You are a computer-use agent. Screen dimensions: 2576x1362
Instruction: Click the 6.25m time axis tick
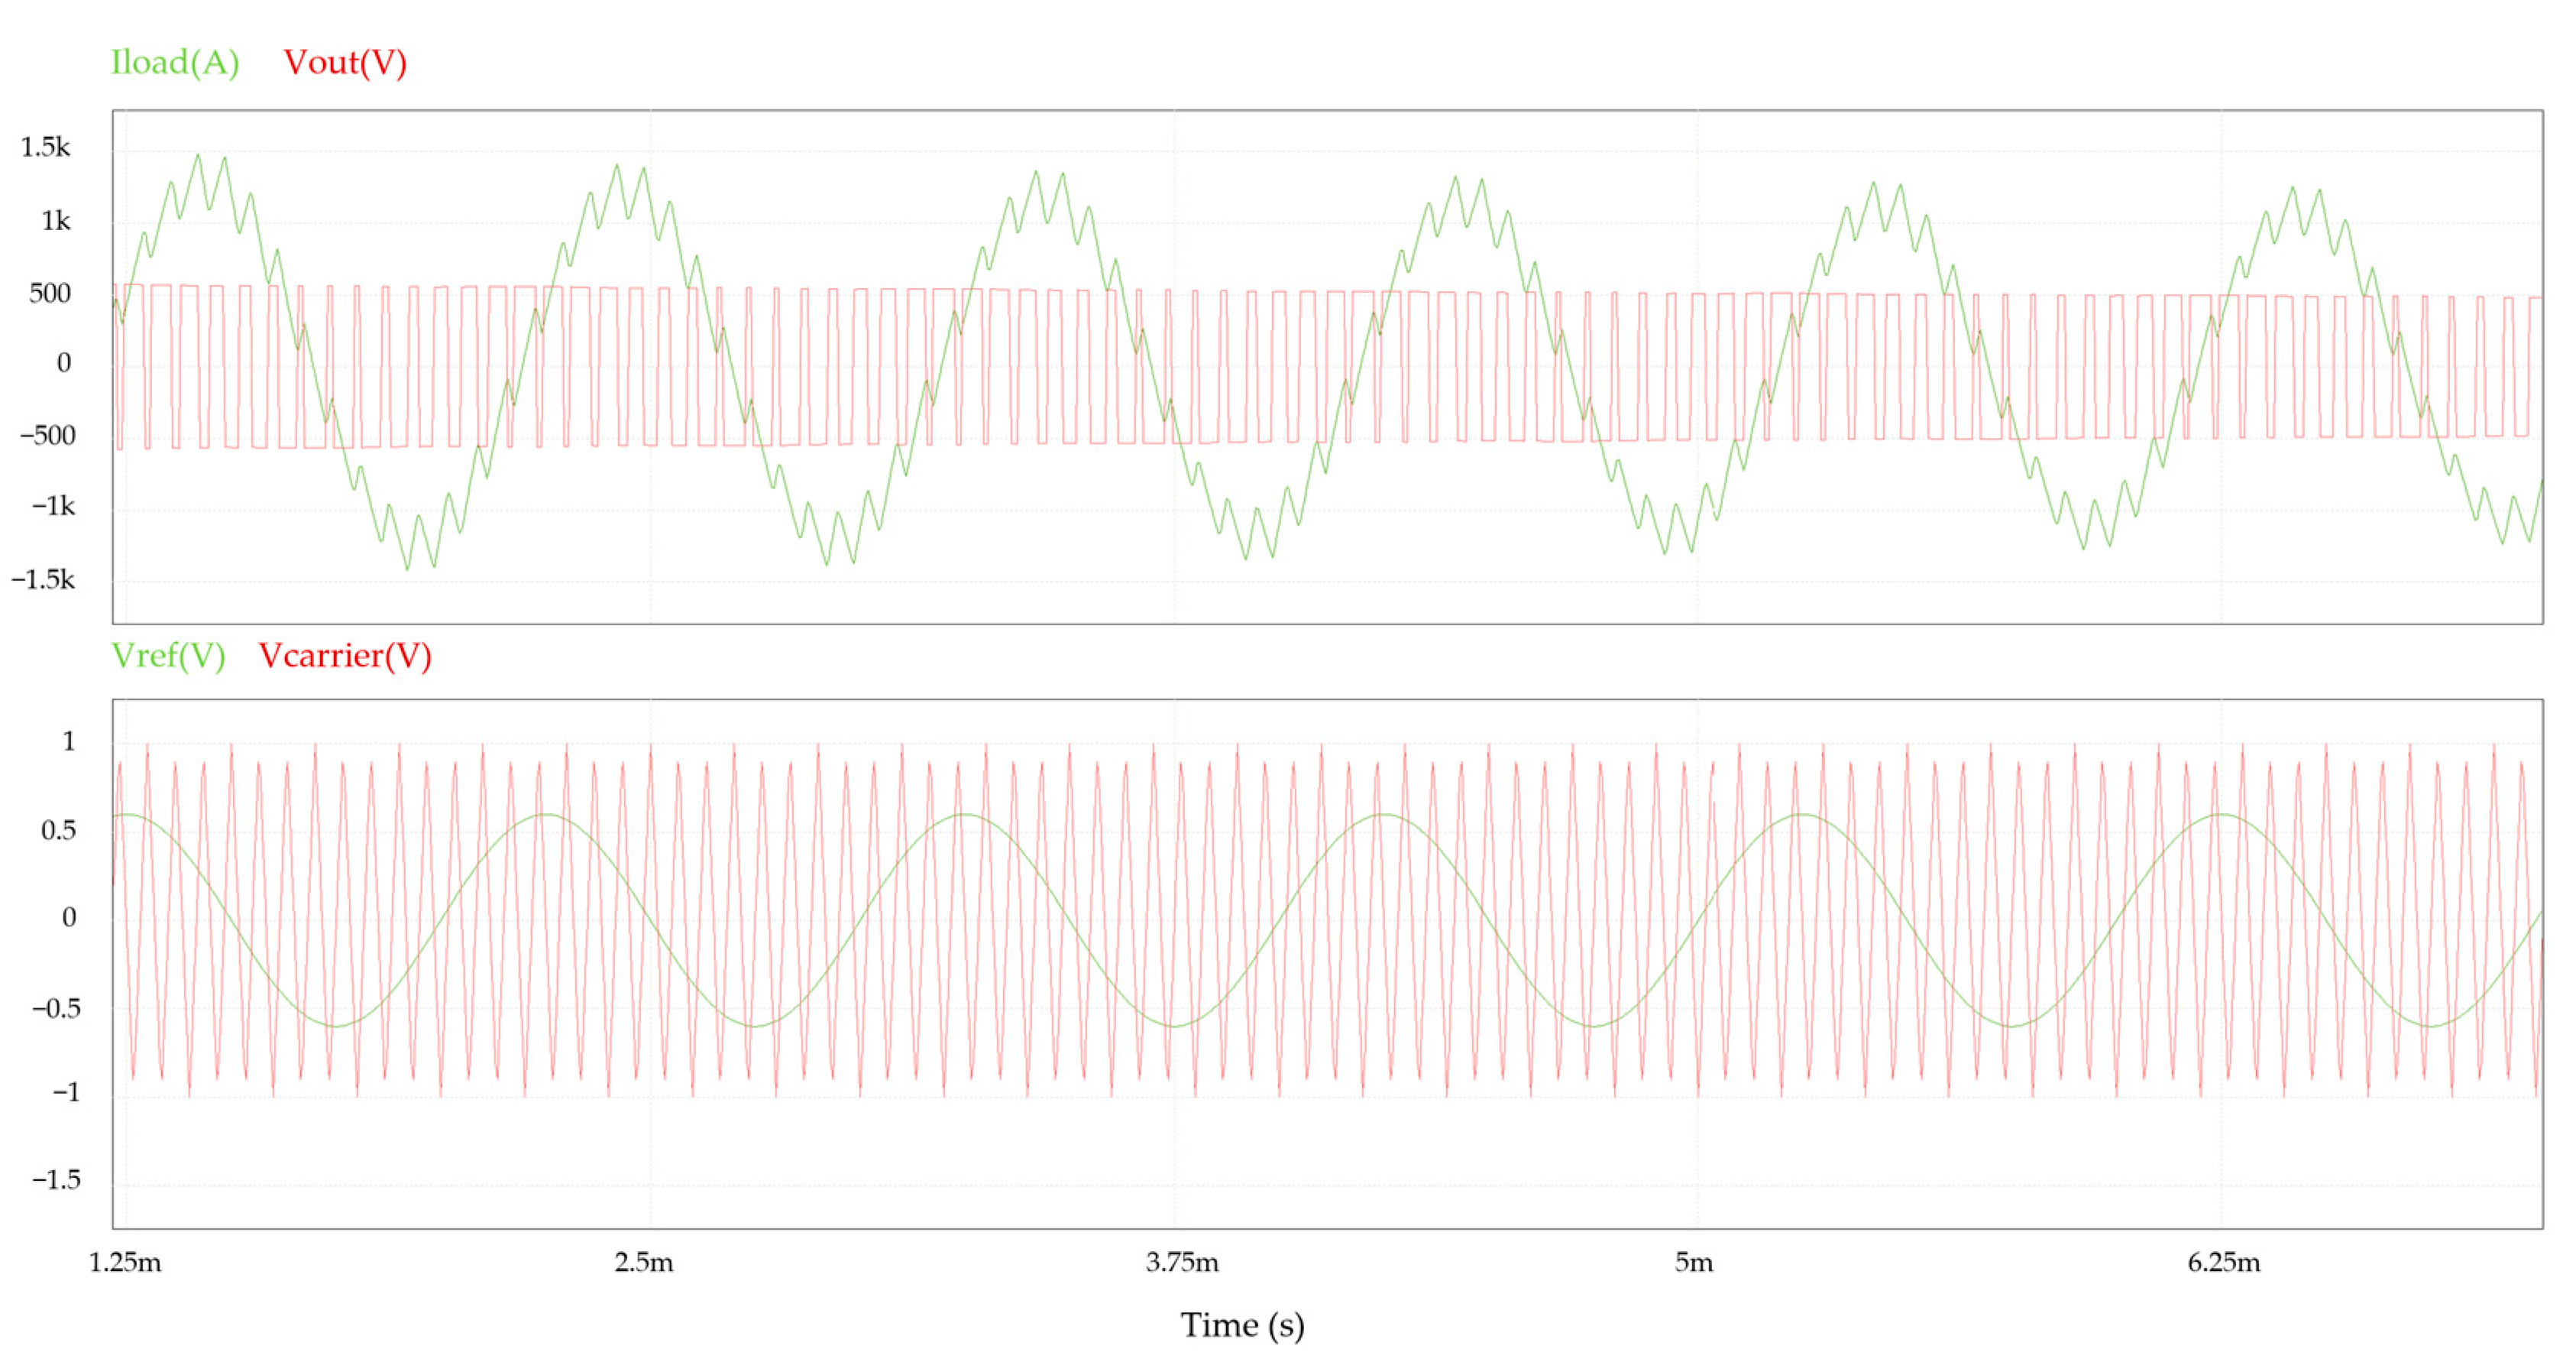[x=2224, y=1263]
